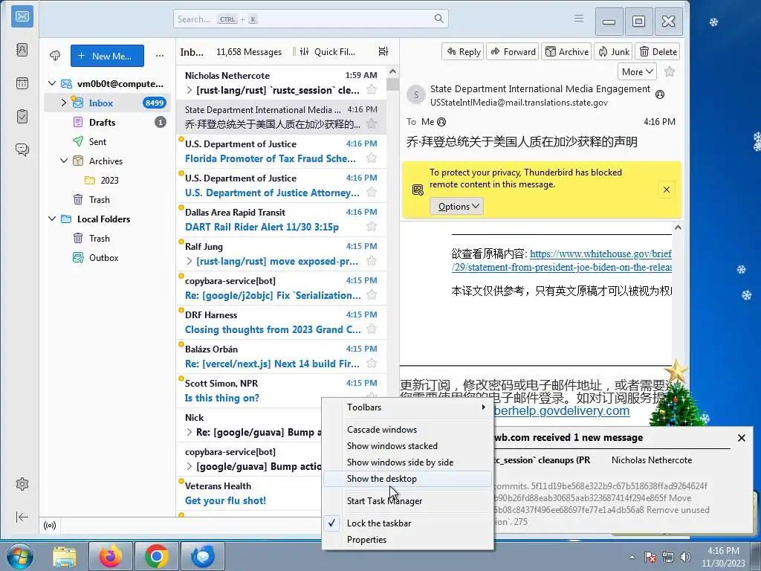Collapse the vm0b0t account tree
This screenshot has width=761, height=571.
tap(52, 83)
